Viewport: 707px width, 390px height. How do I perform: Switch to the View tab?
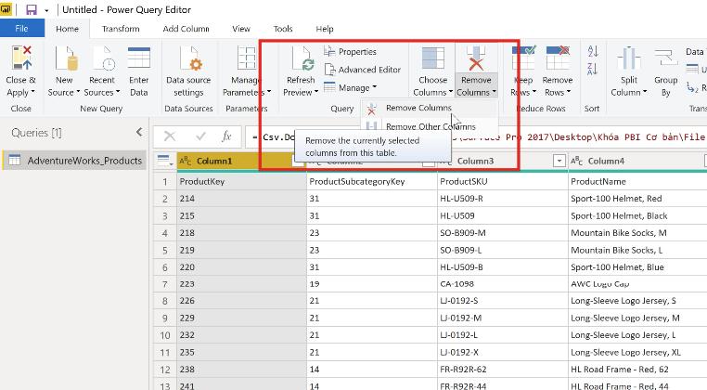241,29
